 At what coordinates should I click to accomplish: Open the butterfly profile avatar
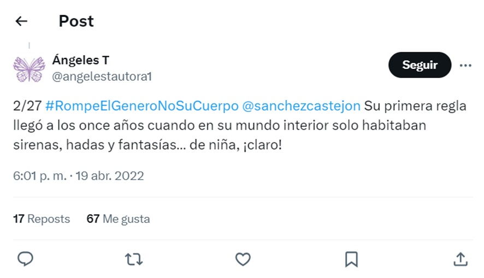29,68
